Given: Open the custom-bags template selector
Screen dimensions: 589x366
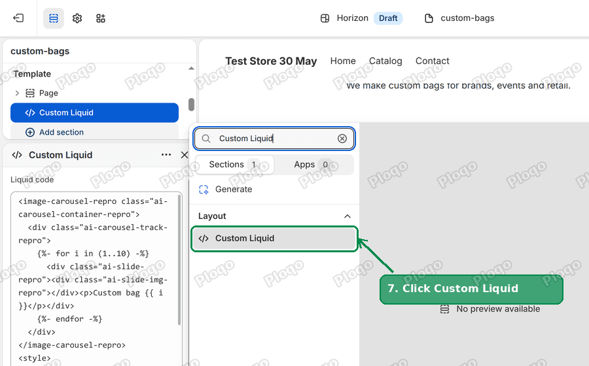Looking at the screenshot, I should coord(467,18).
